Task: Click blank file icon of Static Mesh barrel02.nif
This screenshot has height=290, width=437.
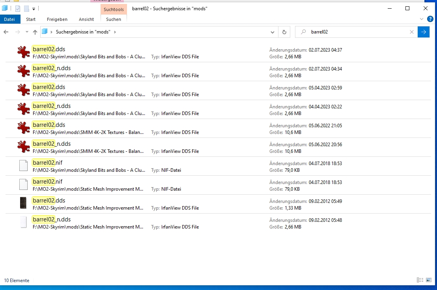Action: coord(23,184)
